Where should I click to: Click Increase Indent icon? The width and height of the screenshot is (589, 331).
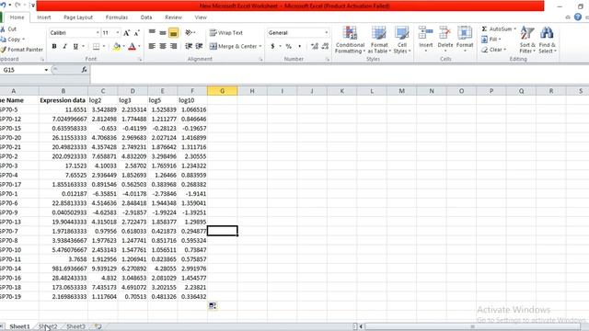199,46
